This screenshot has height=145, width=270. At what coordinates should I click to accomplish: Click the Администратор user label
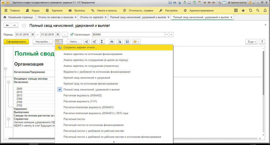[x=238, y=3]
